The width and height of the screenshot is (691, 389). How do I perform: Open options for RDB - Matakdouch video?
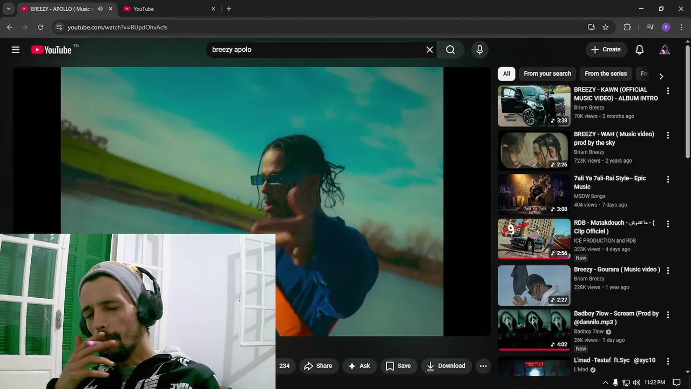coord(668,224)
